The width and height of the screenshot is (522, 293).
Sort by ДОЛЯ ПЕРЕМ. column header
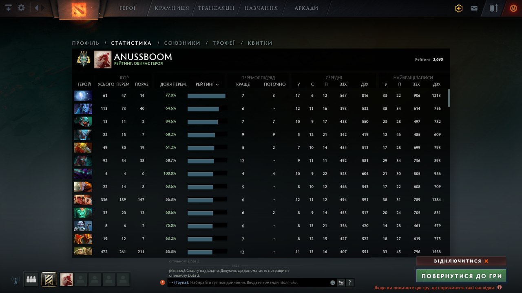click(x=173, y=84)
